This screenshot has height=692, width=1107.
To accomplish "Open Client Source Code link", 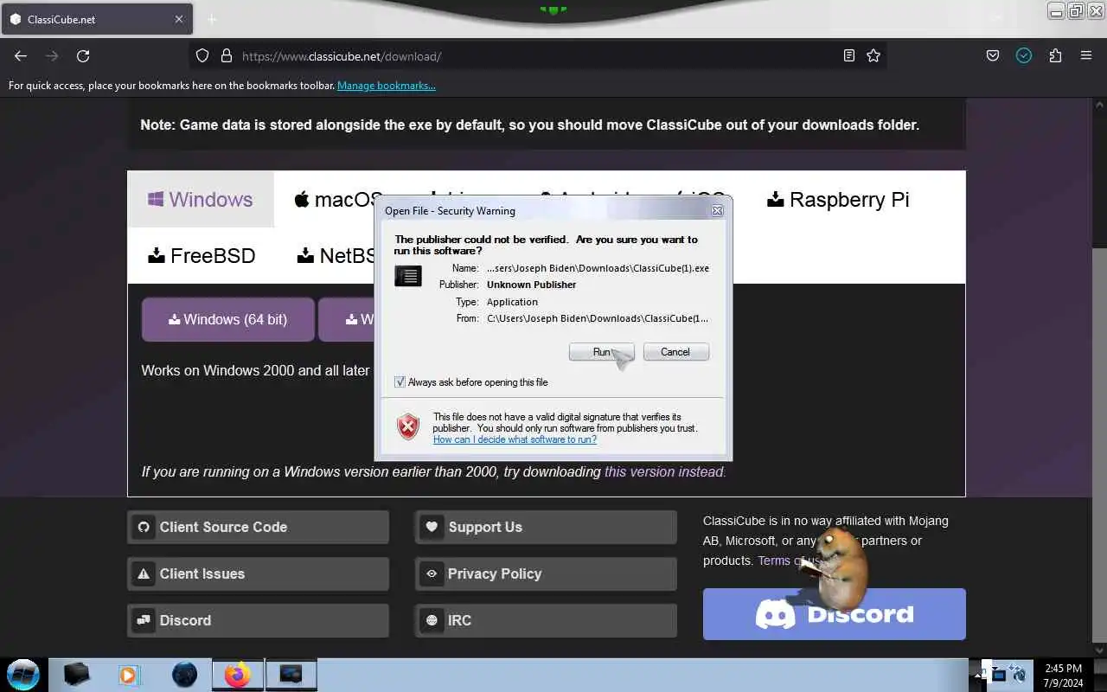I will pyautogui.click(x=258, y=527).
